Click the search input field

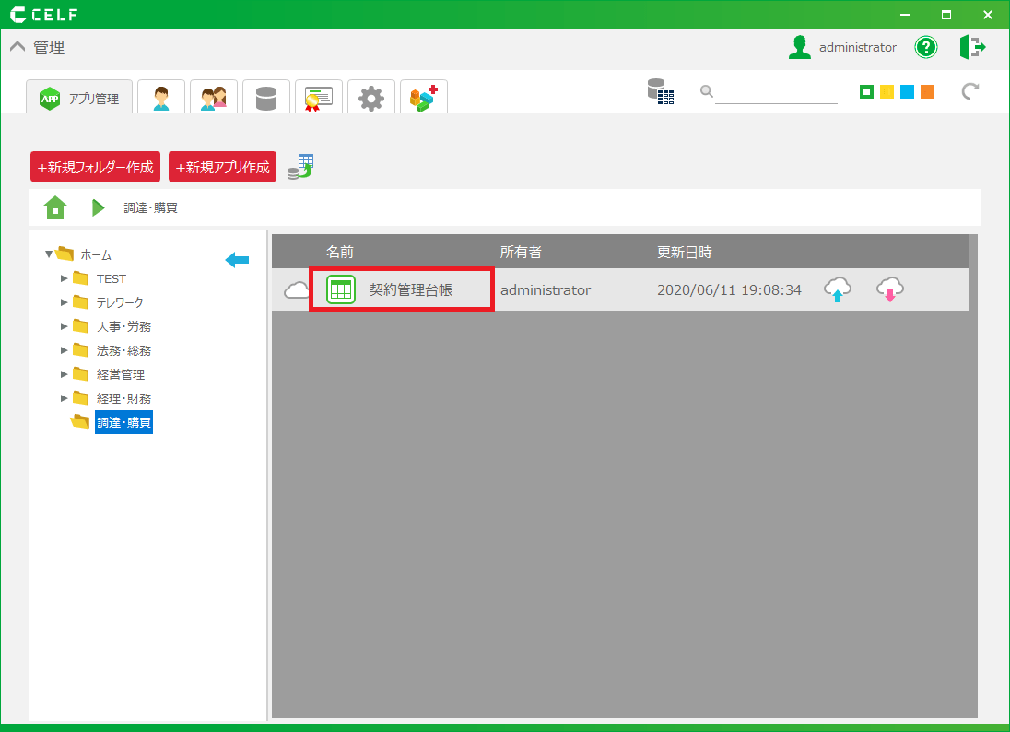point(775,92)
